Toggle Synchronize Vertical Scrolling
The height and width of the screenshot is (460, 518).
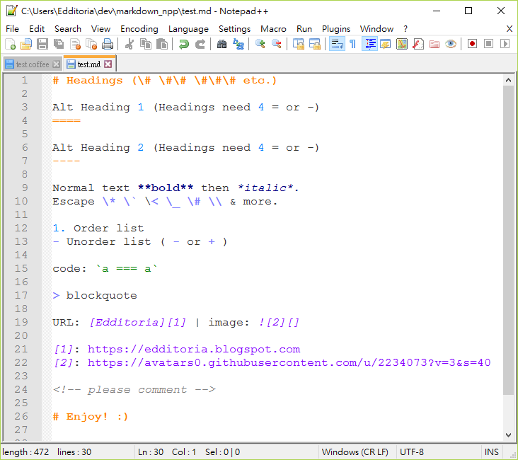coord(299,44)
